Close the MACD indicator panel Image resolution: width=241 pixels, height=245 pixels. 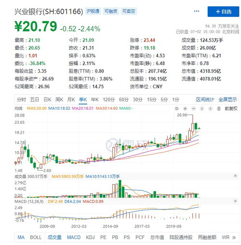(235, 201)
